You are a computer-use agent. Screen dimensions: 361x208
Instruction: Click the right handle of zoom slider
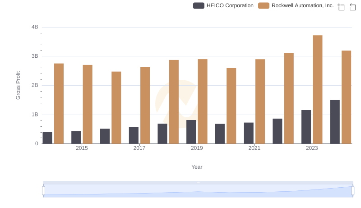[352, 190]
